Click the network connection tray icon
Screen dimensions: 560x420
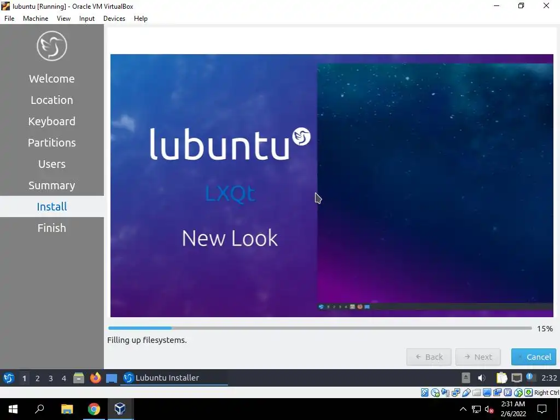click(x=517, y=378)
